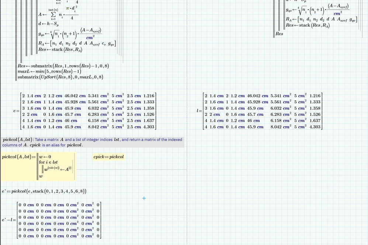The image size is (368, 245).
Task: Click the submatrix(UpSort(Res,8),0,maxL,0,8) line
Action: click(x=60, y=77)
